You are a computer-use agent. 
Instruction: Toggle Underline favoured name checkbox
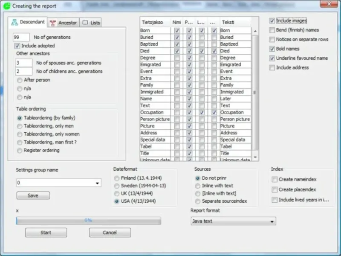point(272,58)
